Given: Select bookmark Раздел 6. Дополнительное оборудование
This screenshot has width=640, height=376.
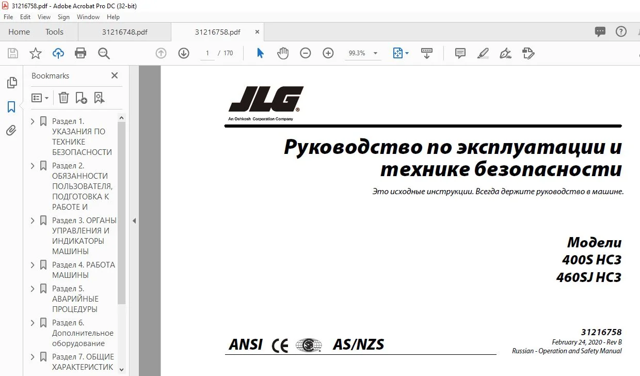Looking at the screenshot, I should click(83, 333).
